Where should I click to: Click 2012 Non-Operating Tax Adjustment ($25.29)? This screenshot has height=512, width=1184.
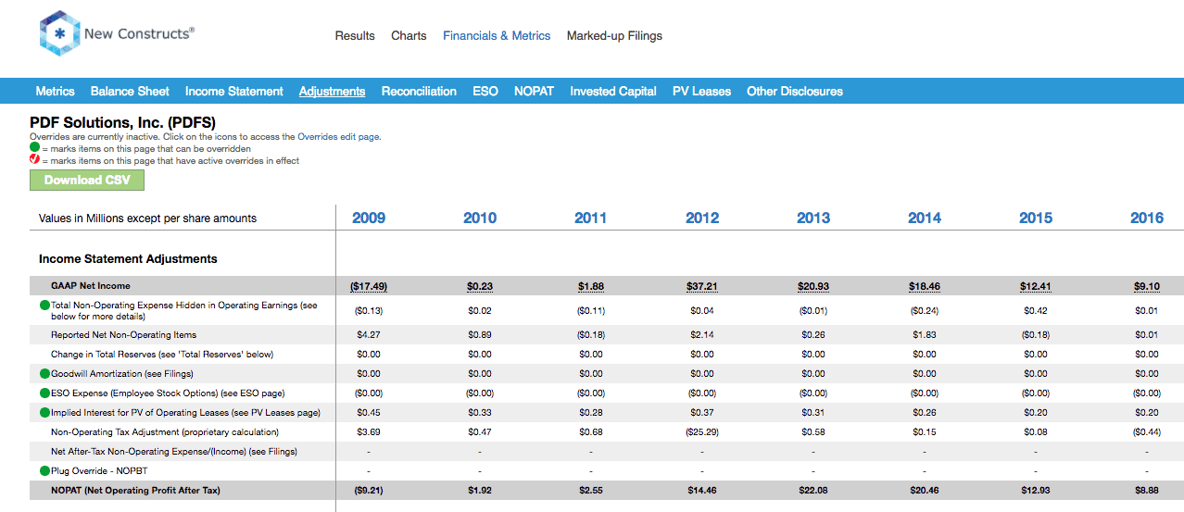tap(702, 431)
